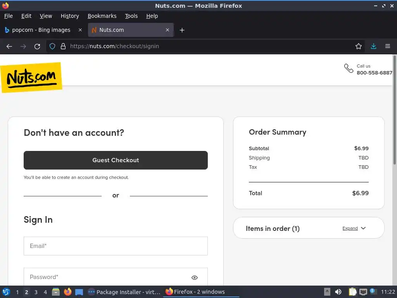Open a new tab with the plus button
This screenshot has width=397, height=298.
point(182,30)
